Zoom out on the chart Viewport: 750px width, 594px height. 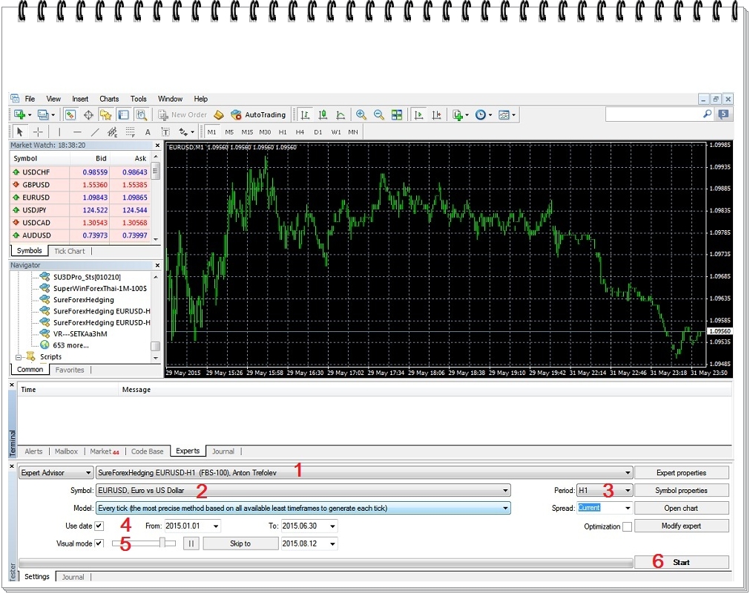[x=379, y=115]
